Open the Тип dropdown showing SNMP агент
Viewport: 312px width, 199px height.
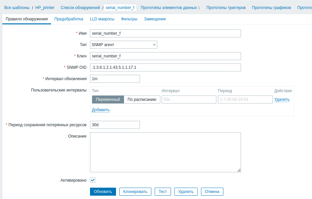[x=124, y=44]
